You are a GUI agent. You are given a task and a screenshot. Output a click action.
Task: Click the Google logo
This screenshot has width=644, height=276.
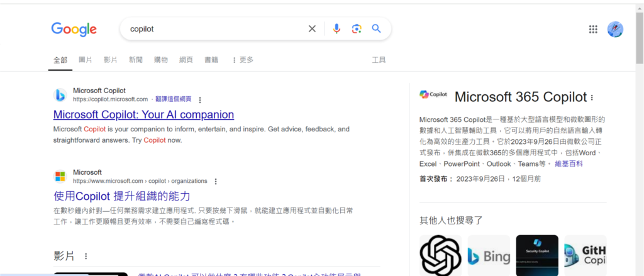coord(74,29)
